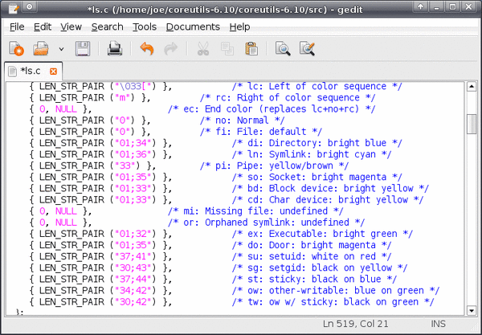
Task: Click comment 'do: Door: bright magenta'
Action: tap(312, 246)
